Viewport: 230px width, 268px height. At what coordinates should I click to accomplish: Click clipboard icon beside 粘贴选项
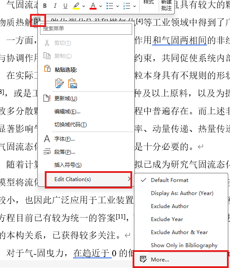pyautogui.click(x=47, y=68)
